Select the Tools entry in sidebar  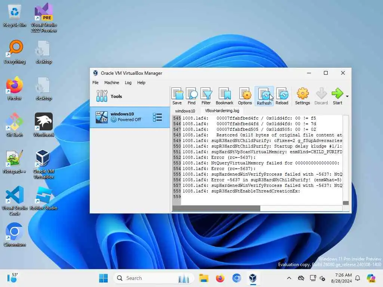130,96
